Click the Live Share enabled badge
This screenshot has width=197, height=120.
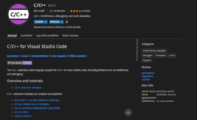20,63
